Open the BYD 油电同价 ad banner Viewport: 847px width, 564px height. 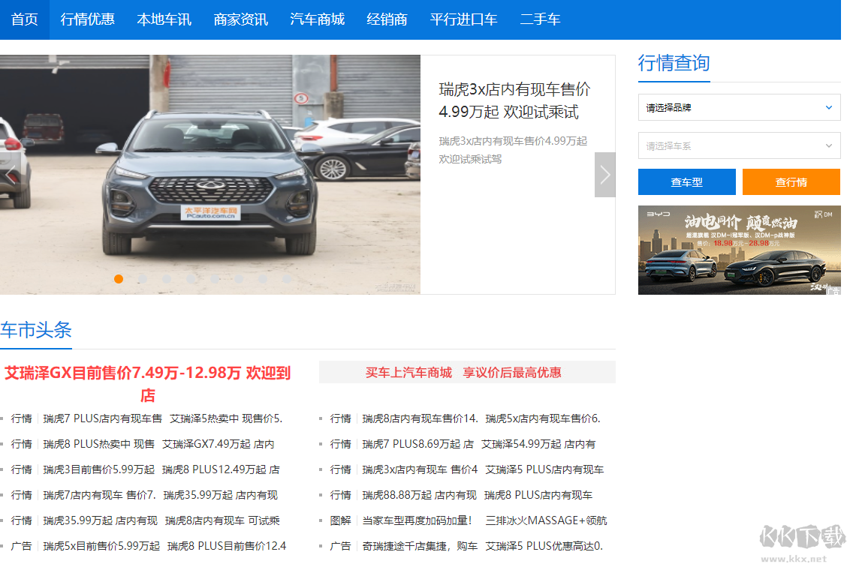click(x=739, y=250)
